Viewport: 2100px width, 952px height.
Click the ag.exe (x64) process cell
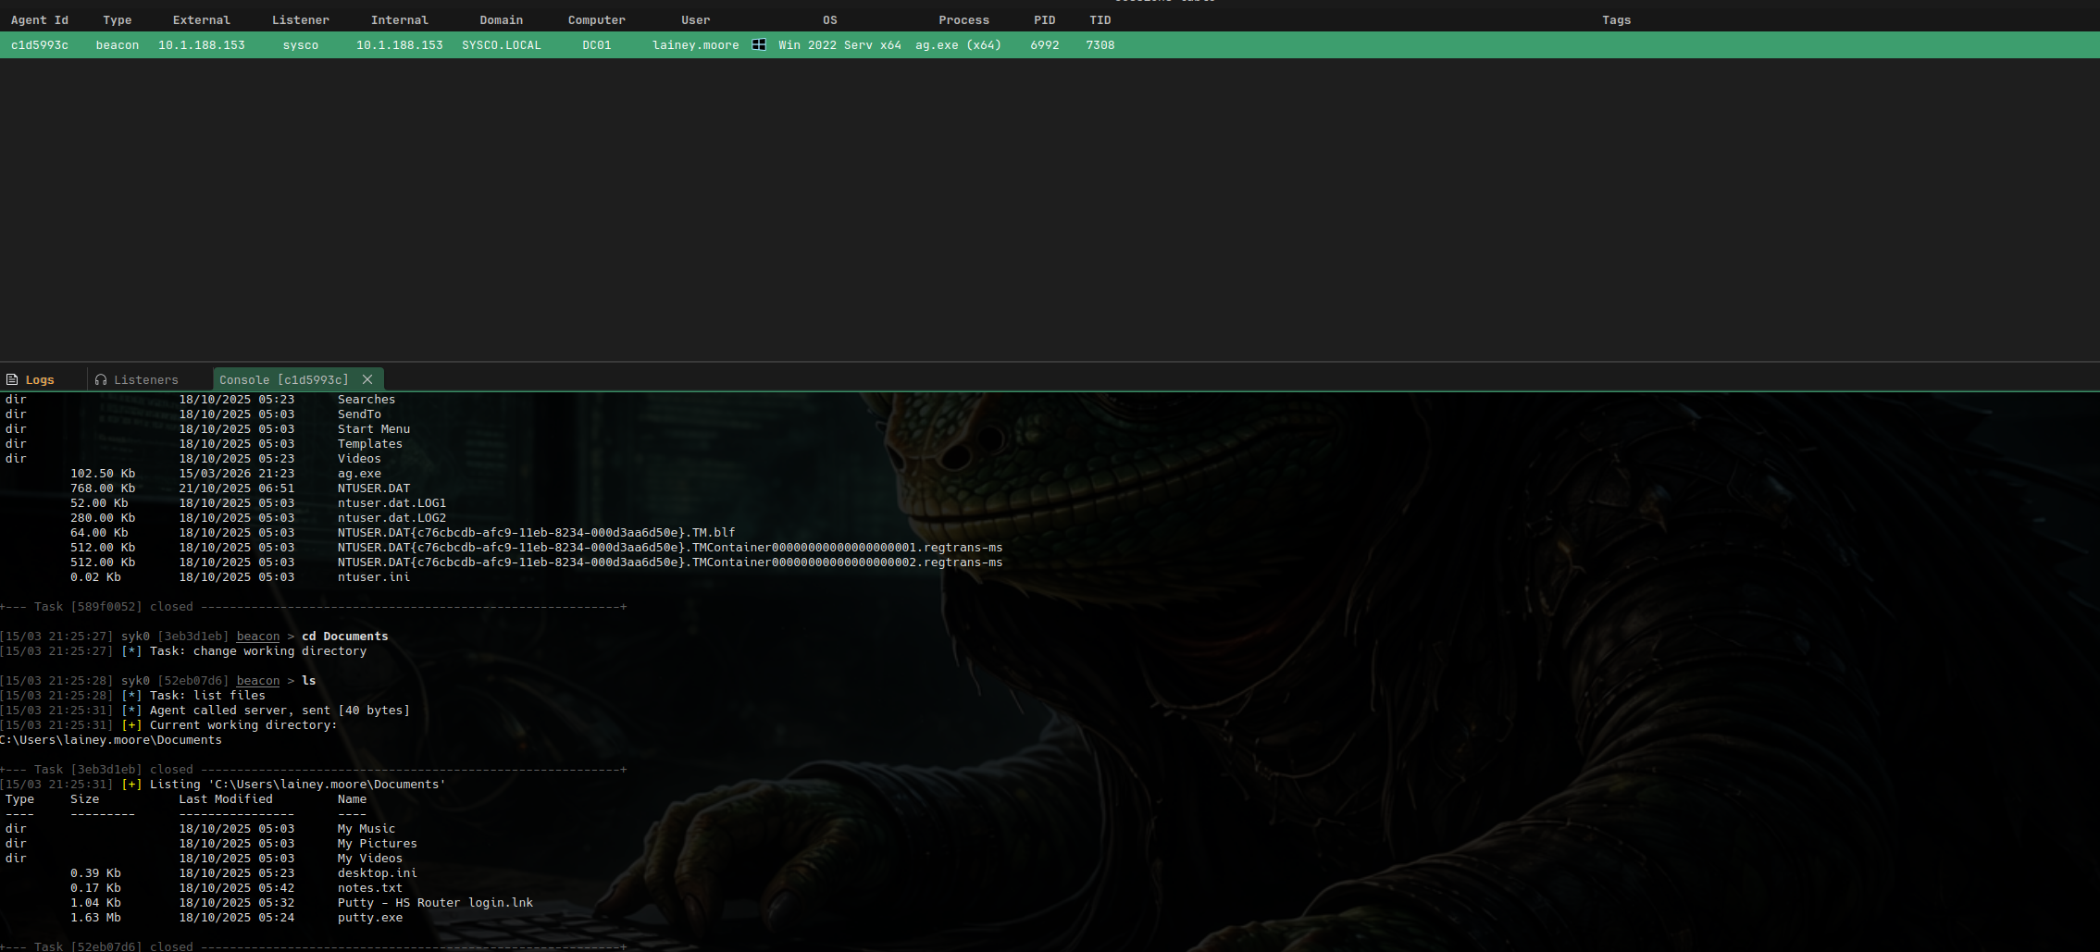pos(959,44)
